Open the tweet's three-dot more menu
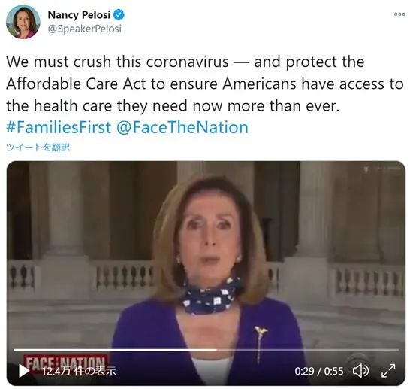 point(399,14)
